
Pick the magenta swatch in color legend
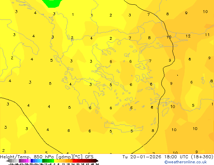point(27,161)
